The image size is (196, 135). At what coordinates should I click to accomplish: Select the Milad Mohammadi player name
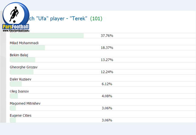24,43
